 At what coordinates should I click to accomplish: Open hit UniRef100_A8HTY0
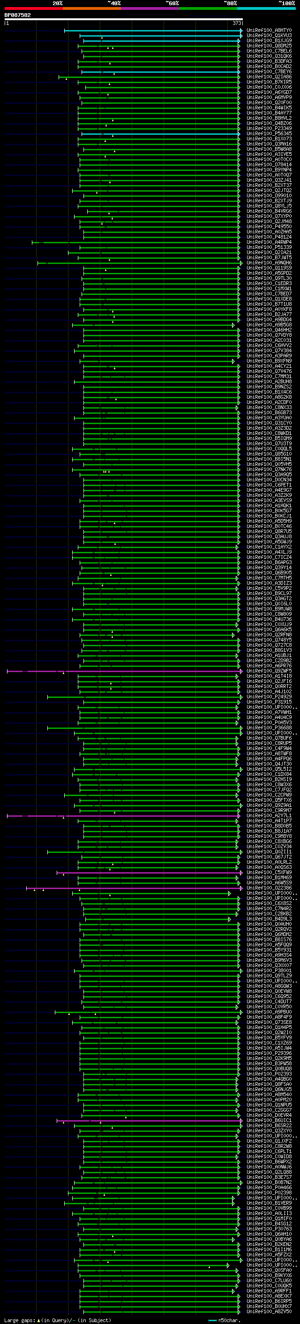pyautogui.click(x=269, y=31)
